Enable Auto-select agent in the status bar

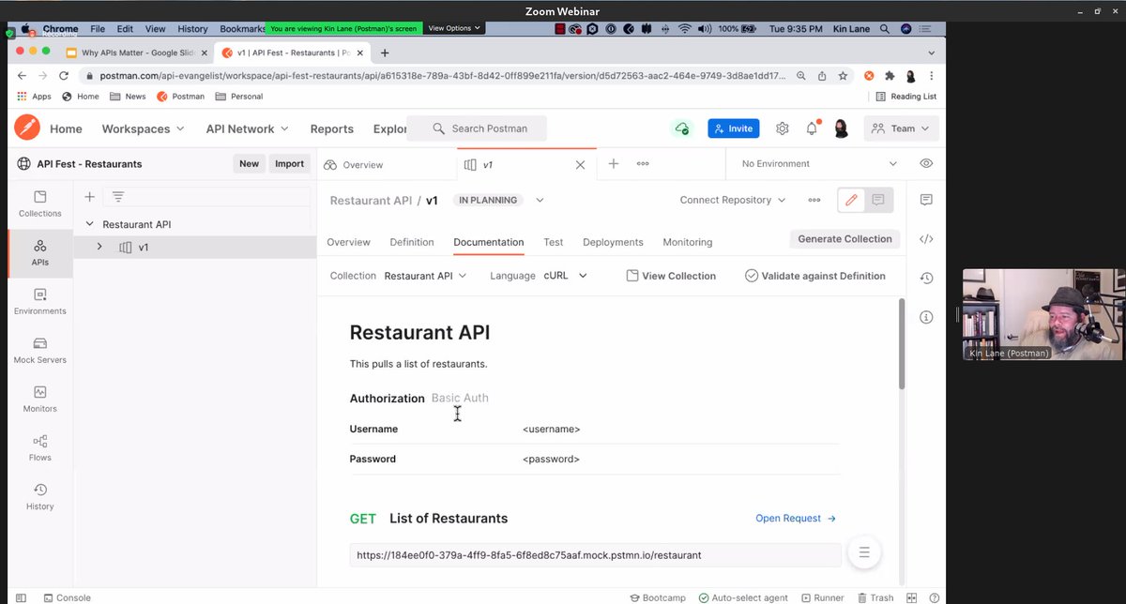point(744,597)
